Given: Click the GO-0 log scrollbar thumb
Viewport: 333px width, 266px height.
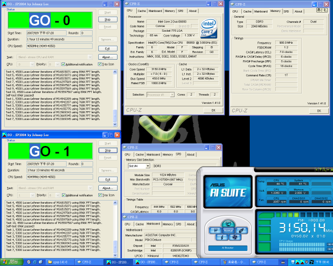Looking at the screenshot, I should [115, 116].
